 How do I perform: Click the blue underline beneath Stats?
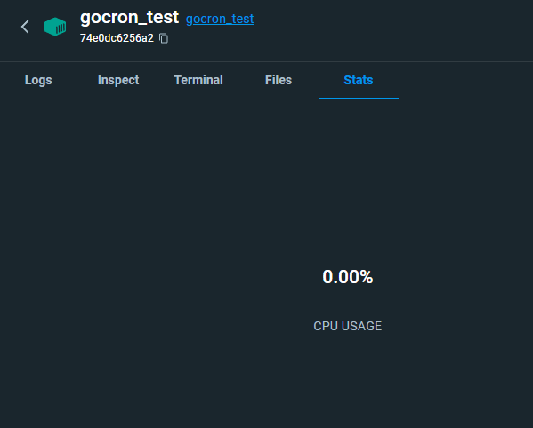(x=359, y=99)
